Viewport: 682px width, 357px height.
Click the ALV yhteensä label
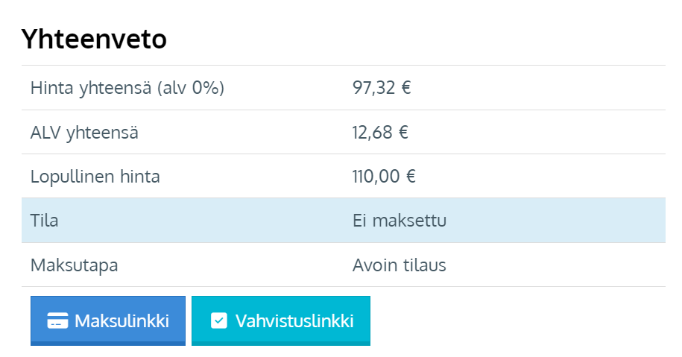(x=84, y=133)
